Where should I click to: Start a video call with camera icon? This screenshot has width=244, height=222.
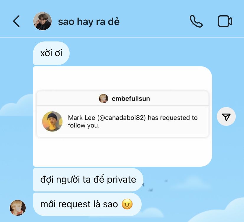click(x=225, y=21)
